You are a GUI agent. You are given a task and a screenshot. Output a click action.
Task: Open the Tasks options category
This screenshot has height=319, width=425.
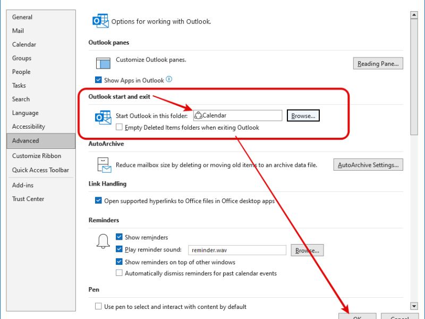(41, 86)
